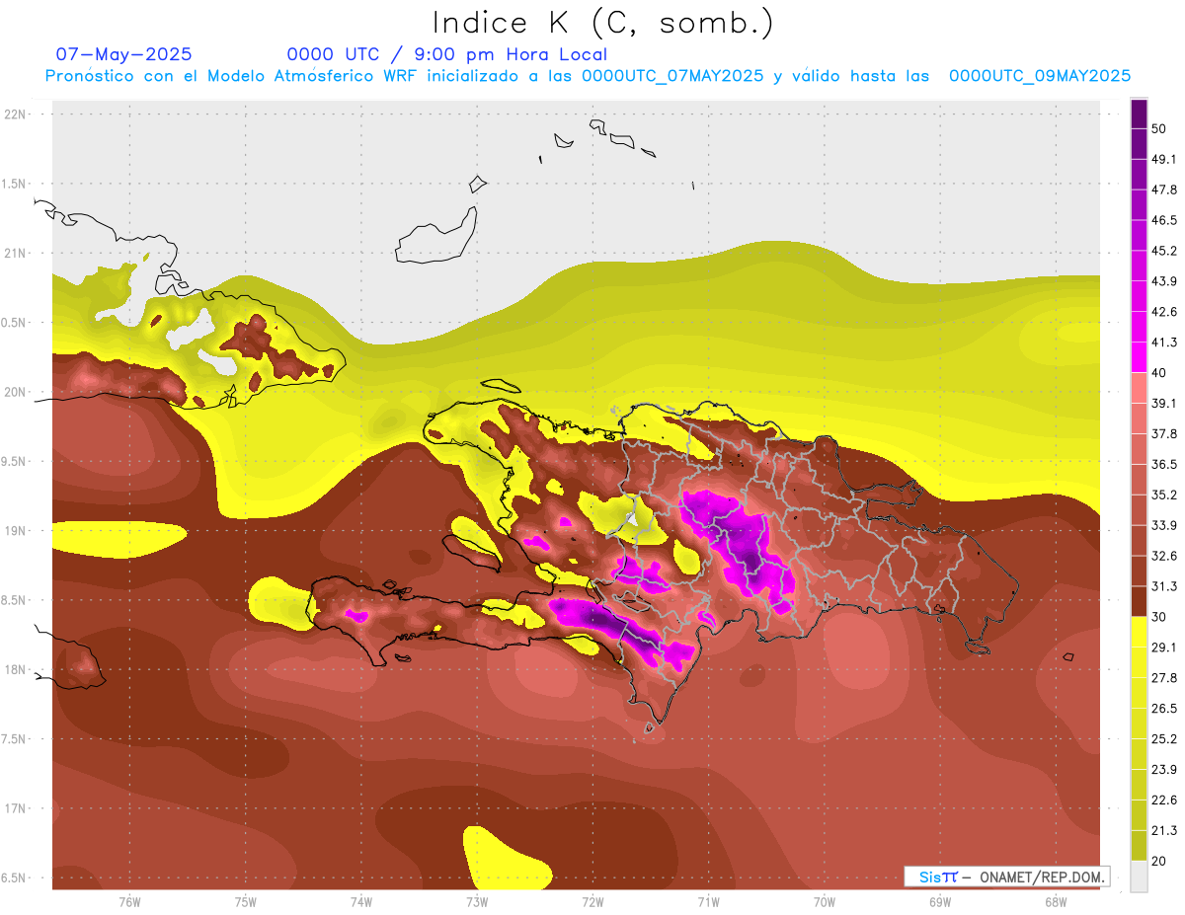Click the "19N" latitude axis label

[17, 531]
